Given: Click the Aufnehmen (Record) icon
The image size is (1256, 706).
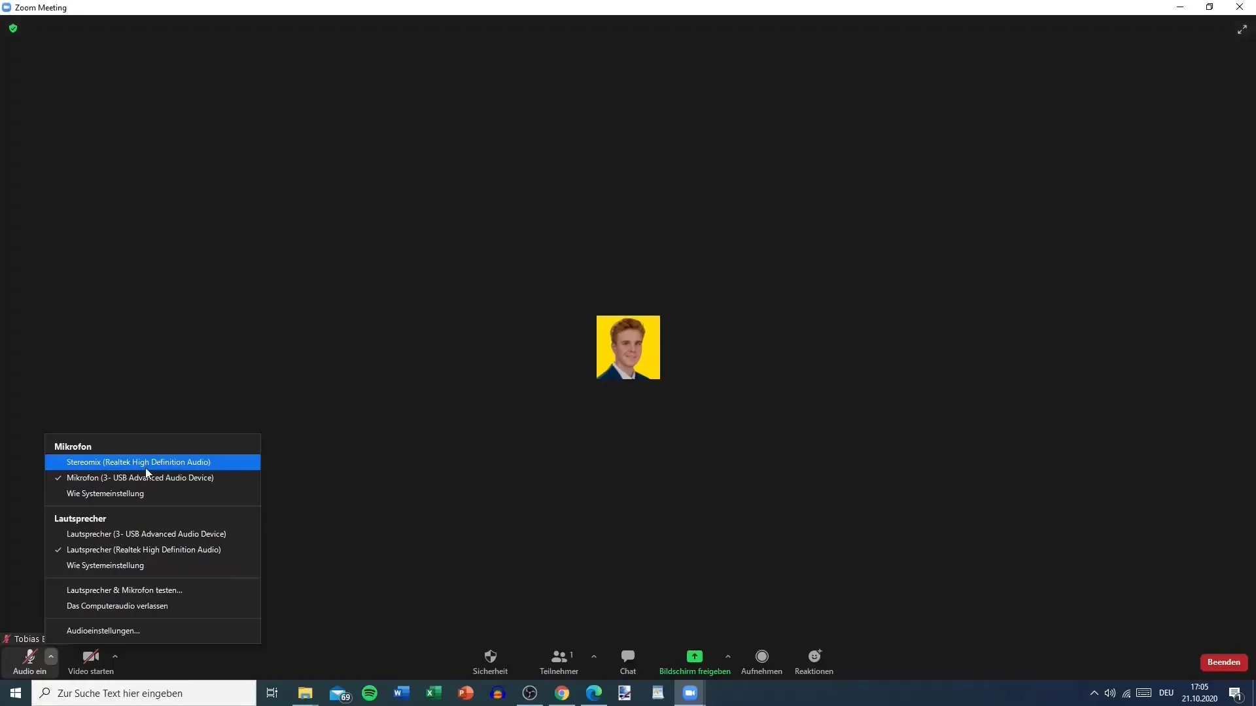Looking at the screenshot, I should [x=761, y=657].
